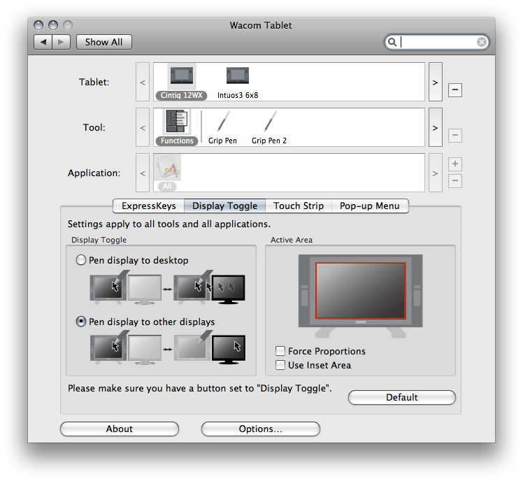The width and height of the screenshot is (523, 481).
Task: Click the Active Area display preview
Action: 360,296
